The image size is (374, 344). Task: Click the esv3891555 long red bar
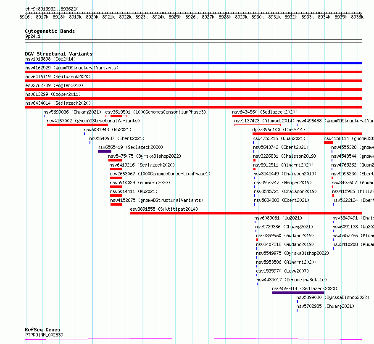coord(246,213)
